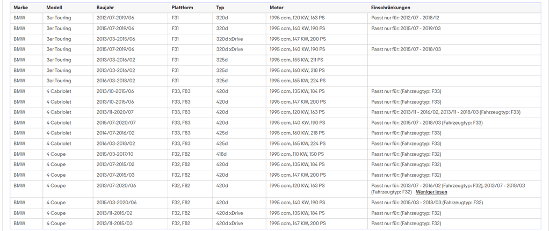The width and height of the screenshot is (550, 231).
Task: Select the Baujahr cell '2015/03-2017/10'
Action: click(x=115, y=154)
